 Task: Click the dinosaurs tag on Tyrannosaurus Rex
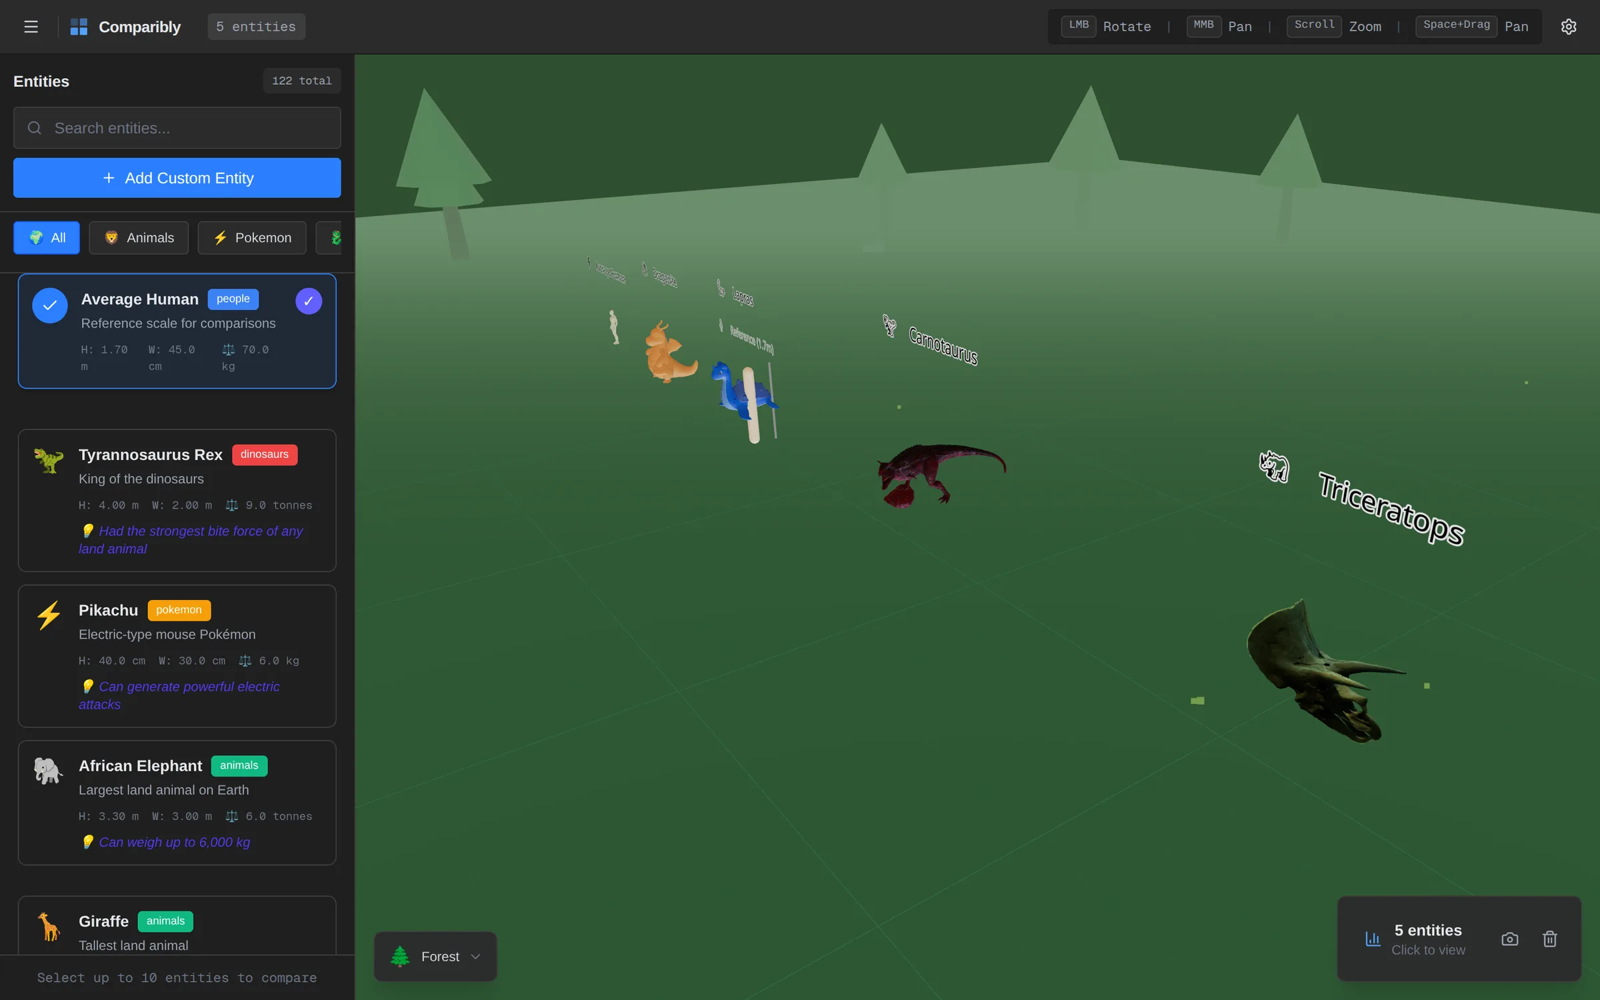click(265, 455)
